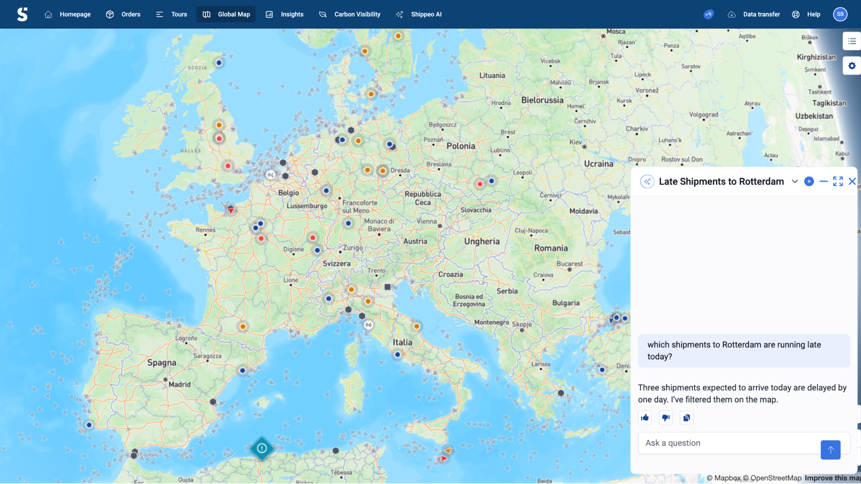Start a new chat with the plus button
Viewport: 861px width, 484px height.
click(809, 181)
